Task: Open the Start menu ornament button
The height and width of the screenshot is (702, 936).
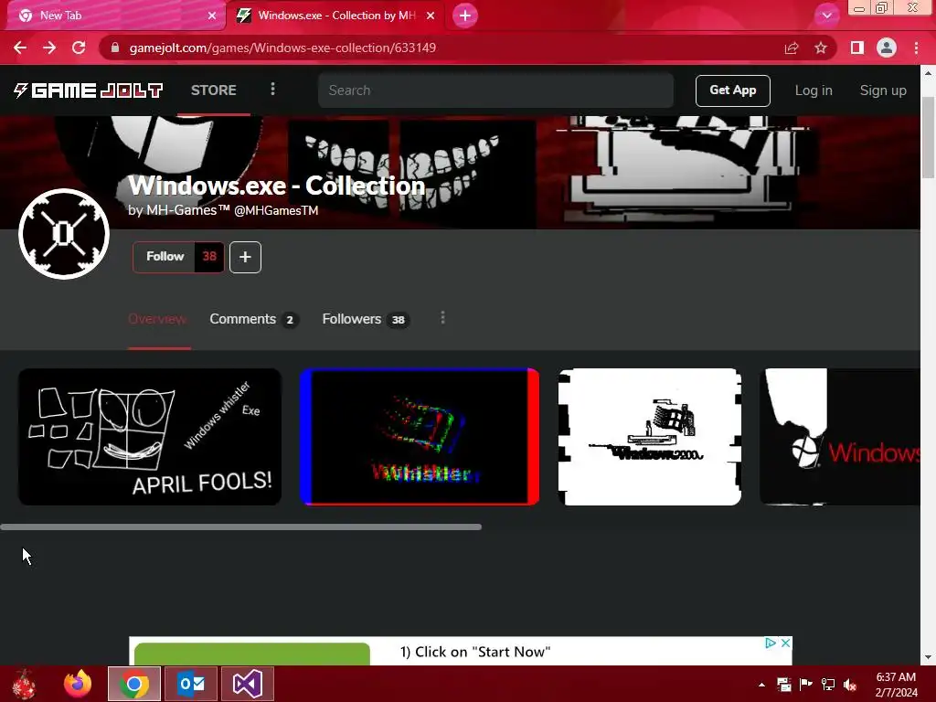Action: (24, 684)
